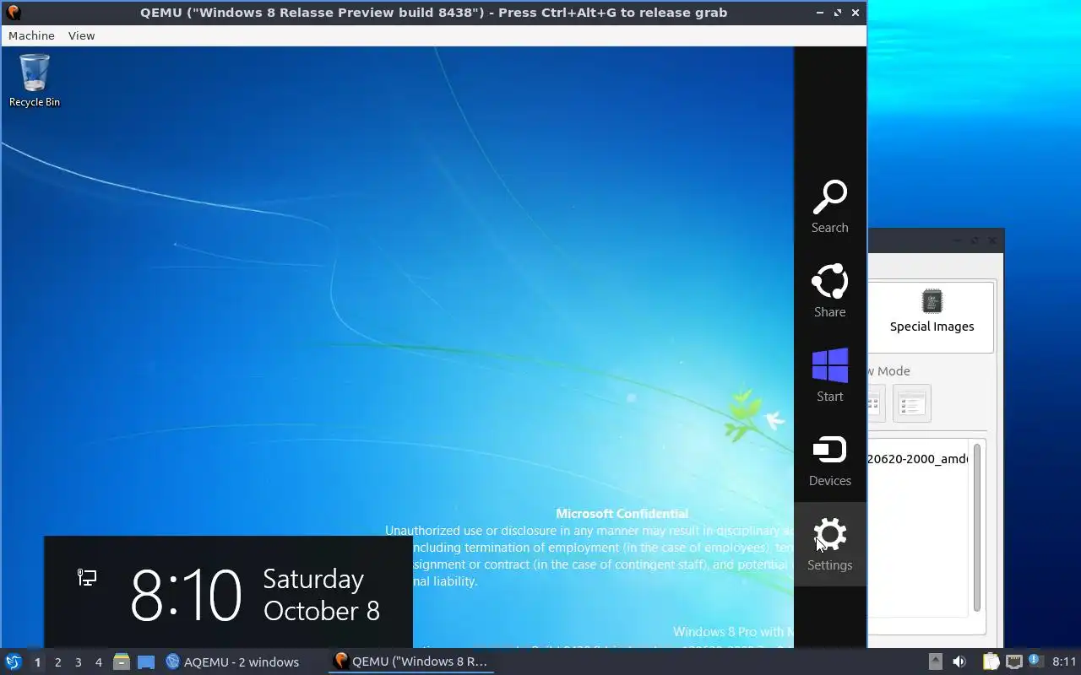Open the Settings charm gear
Image resolution: width=1081 pixels, height=675 pixels.
click(x=830, y=535)
